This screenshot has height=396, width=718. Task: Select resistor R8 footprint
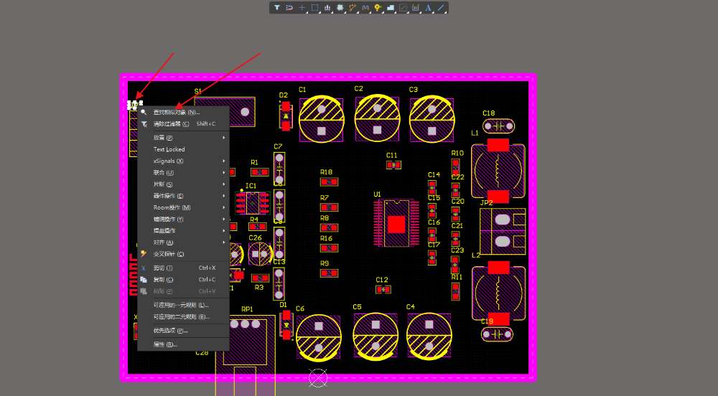point(329,227)
